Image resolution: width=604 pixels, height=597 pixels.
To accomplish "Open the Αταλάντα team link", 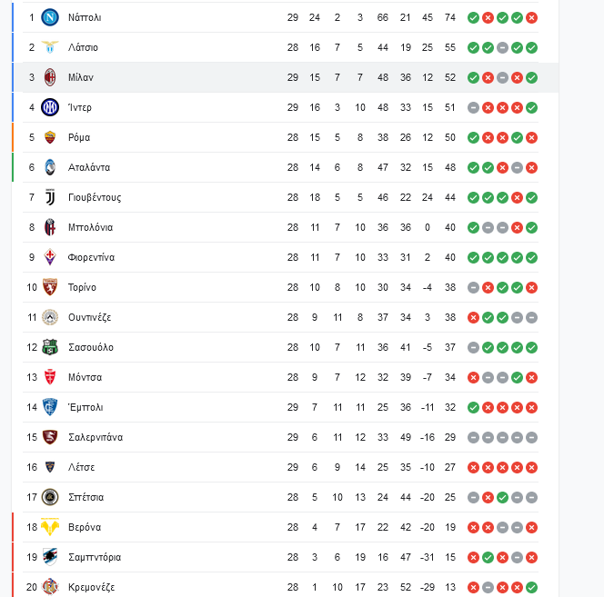I will pyautogui.click(x=89, y=167).
